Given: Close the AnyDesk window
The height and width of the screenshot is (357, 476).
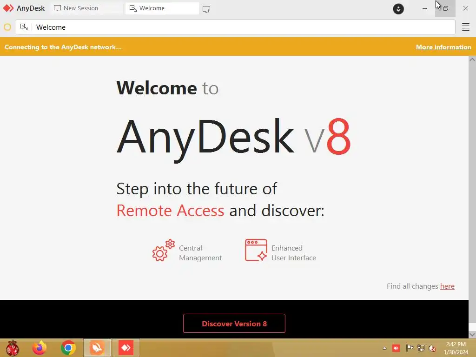Looking at the screenshot, I should pos(465,8).
